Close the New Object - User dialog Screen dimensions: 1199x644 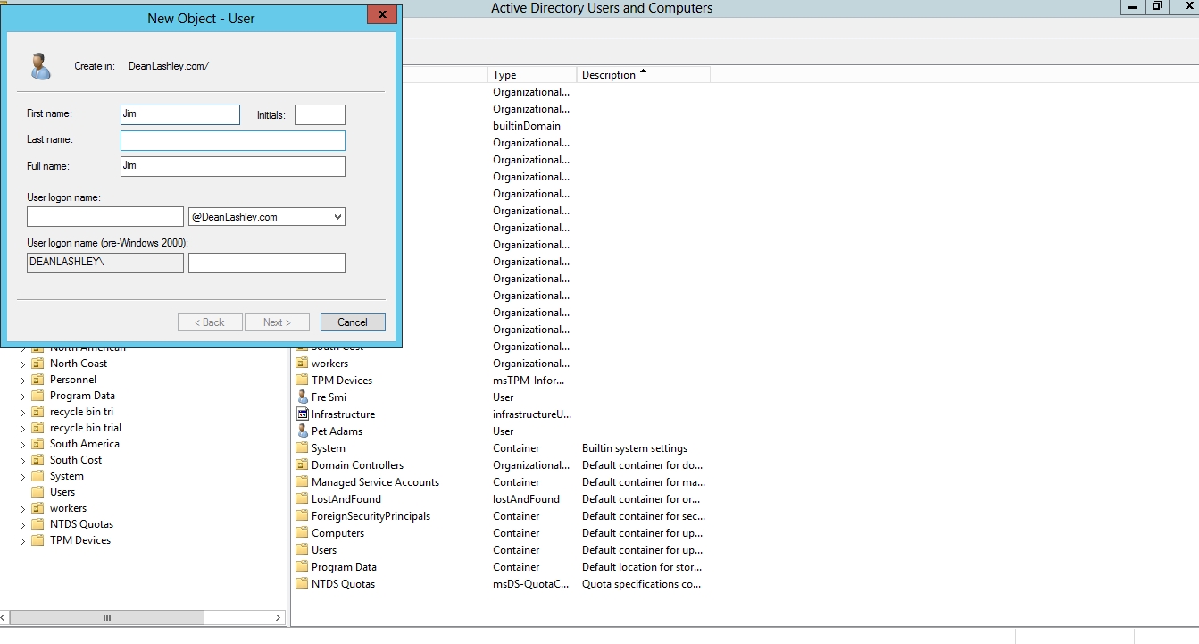pyautogui.click(x=382, y=14)
